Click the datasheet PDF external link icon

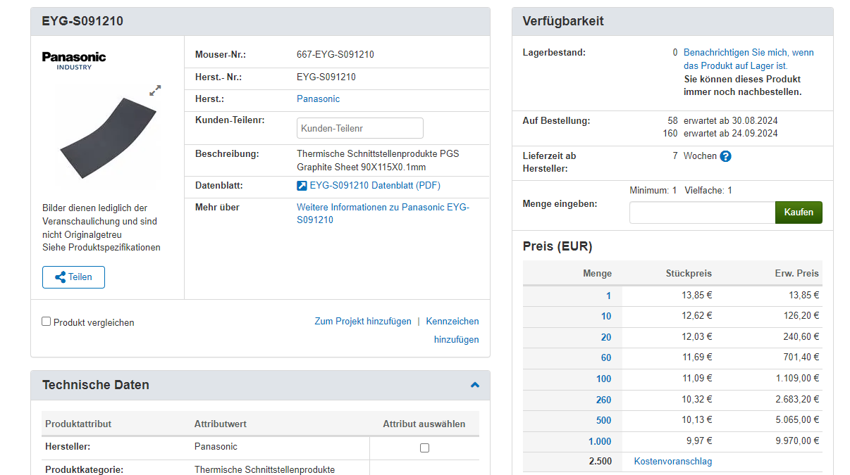pos(302,186)
